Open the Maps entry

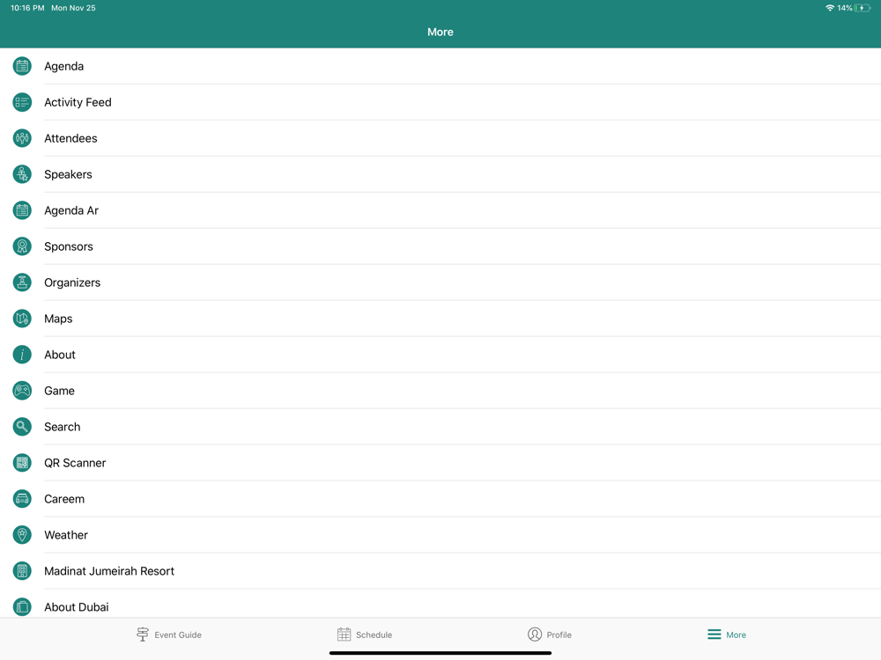[440, 319]
